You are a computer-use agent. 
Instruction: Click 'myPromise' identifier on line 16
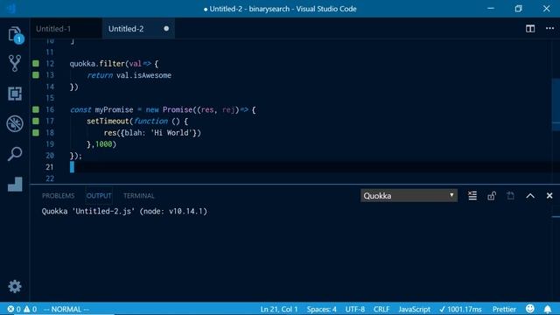tap(114, 109)
